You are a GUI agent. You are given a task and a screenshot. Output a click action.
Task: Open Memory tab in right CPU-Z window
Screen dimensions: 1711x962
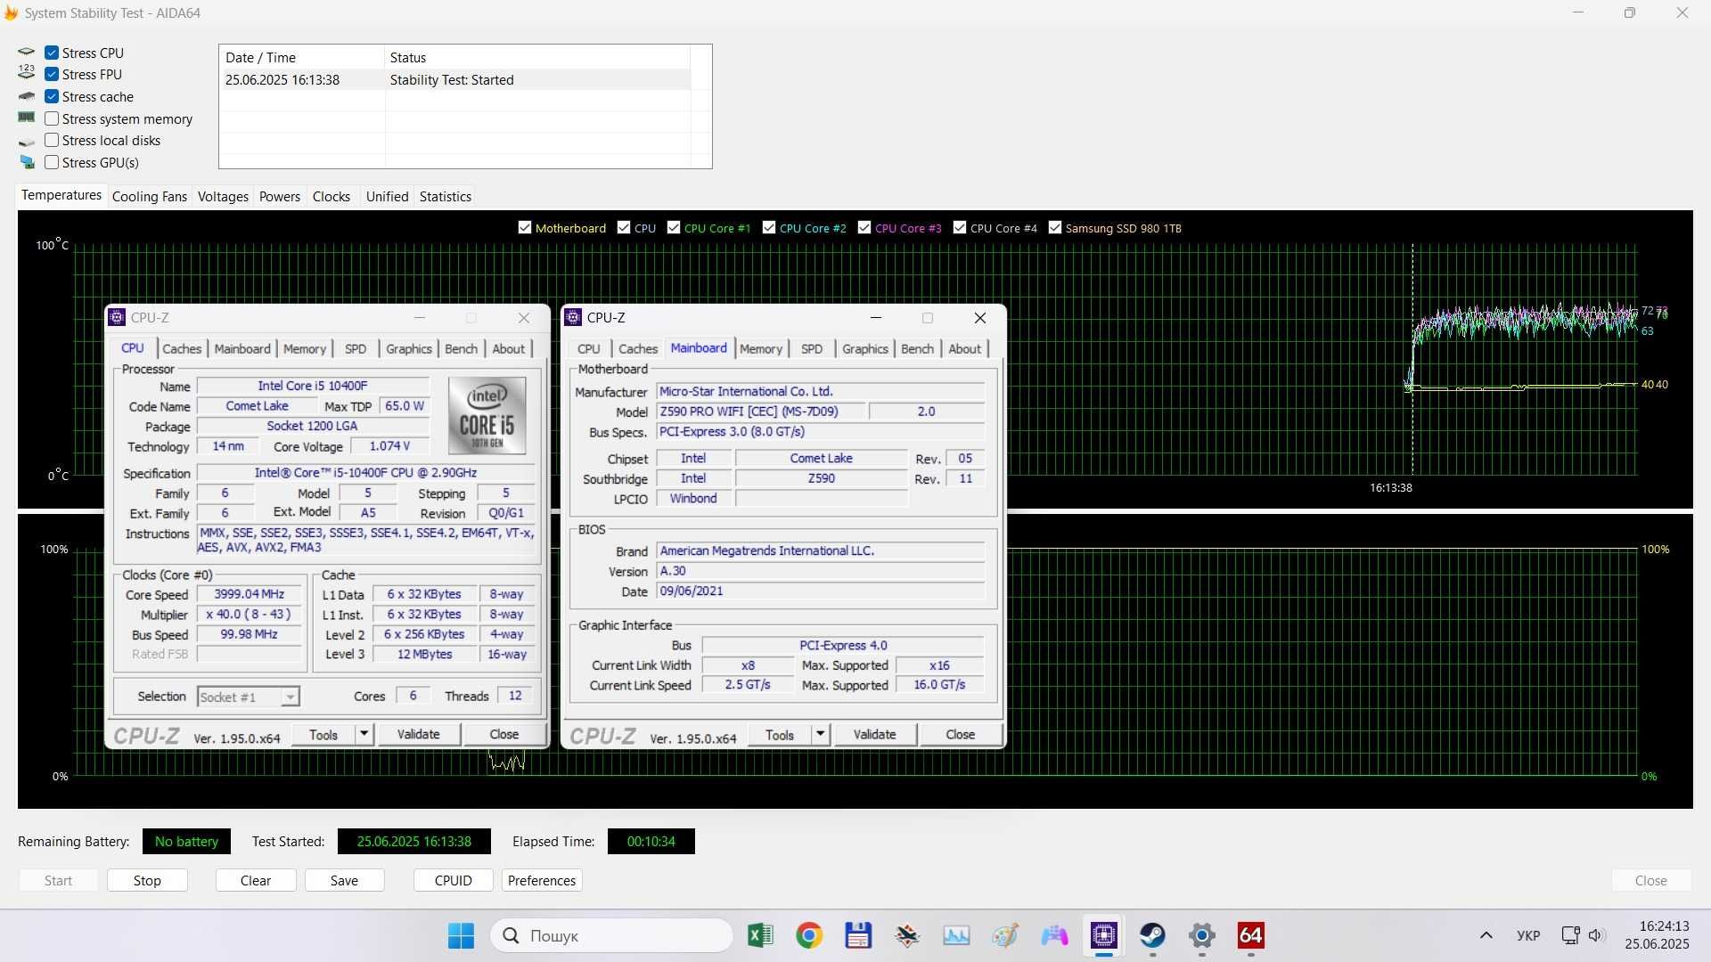click(761, 349)
